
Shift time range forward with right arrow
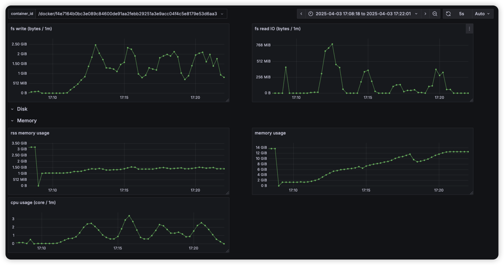(425, 14)
